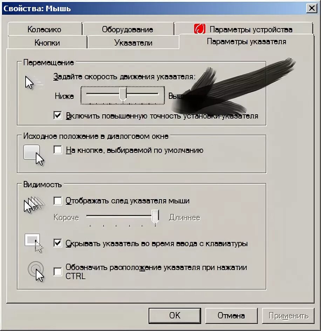321x331 pixels.
Task: Click the default-button snap icon
Action: tap(34, 155)
